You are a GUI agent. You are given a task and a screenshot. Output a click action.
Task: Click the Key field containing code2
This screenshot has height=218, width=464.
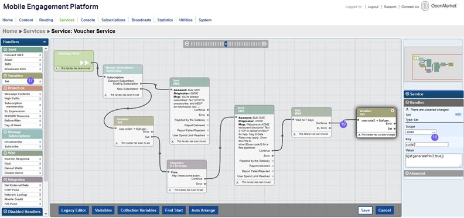coord(427,145)
